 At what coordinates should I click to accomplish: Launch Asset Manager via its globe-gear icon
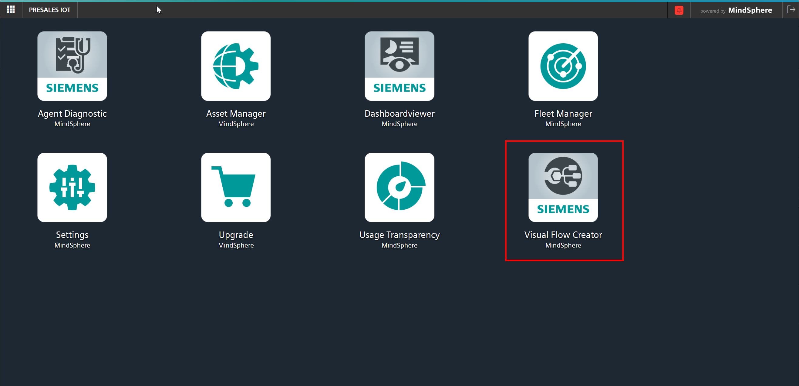point(236,66)
